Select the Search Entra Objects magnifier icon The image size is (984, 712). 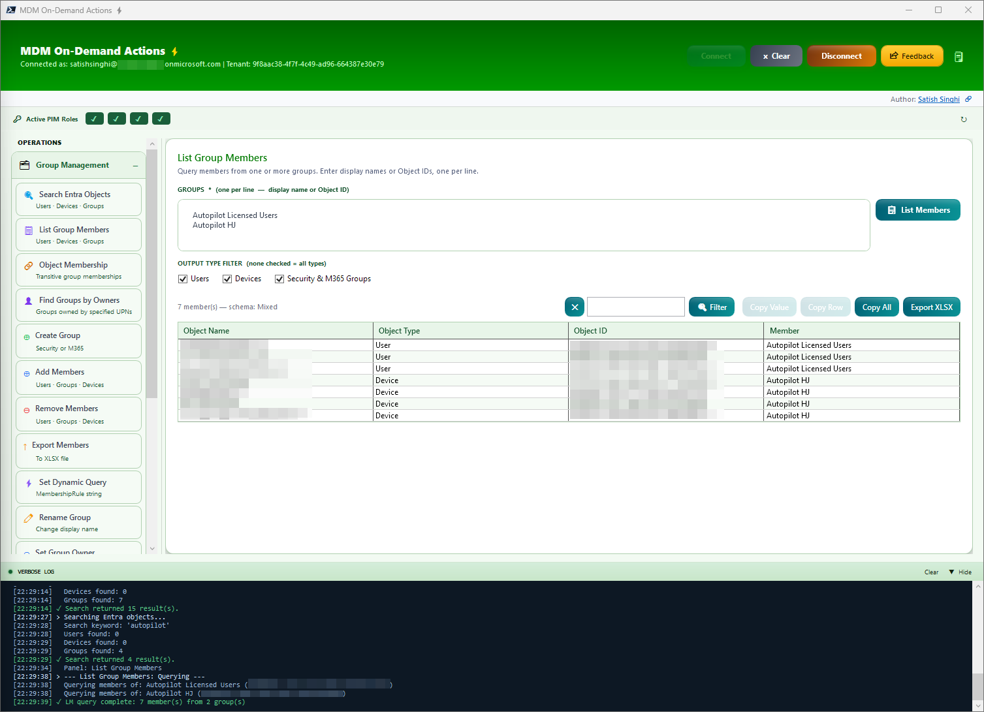tap(29, 194)
